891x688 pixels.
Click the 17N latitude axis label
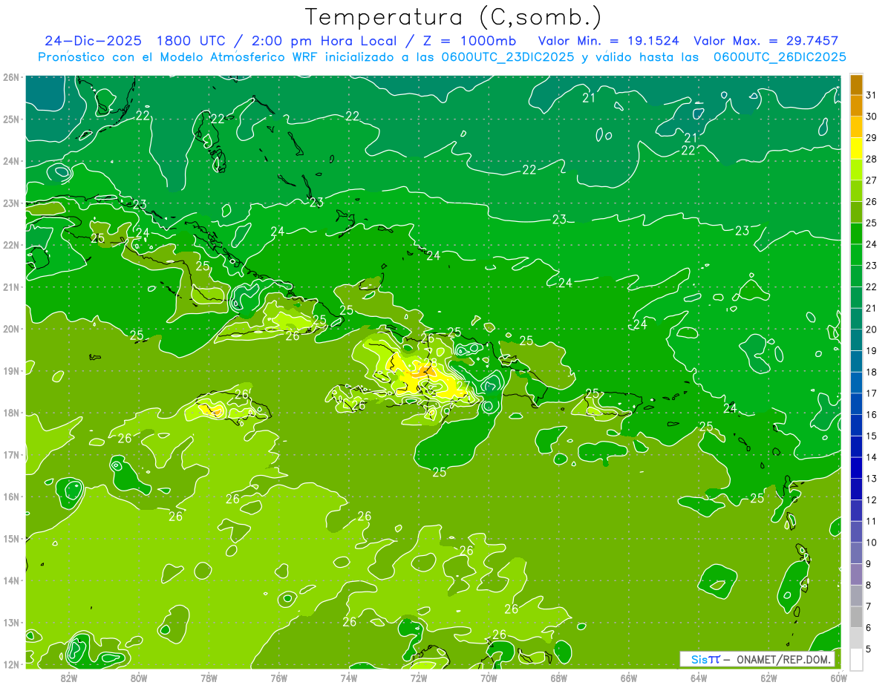10,455
